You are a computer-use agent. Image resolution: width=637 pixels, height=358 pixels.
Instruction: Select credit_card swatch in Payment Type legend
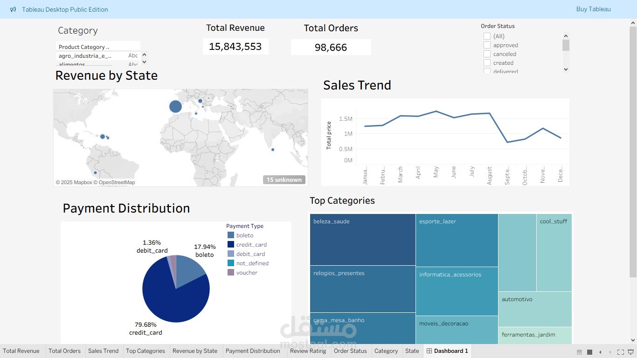[x=231, y=244]
